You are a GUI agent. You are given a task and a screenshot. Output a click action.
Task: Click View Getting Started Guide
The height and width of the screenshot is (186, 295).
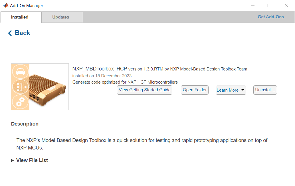(144, 90)
